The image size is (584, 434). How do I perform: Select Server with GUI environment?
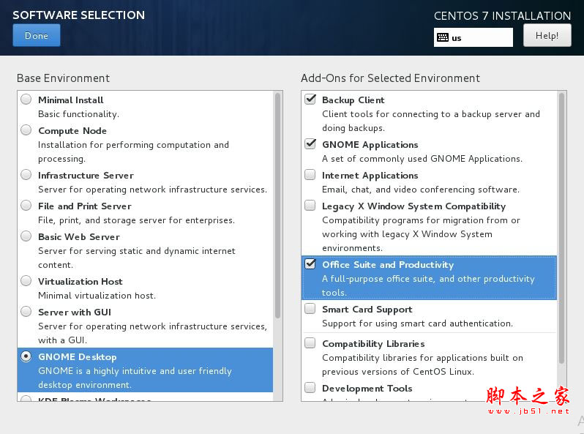(x=26, y=312)
